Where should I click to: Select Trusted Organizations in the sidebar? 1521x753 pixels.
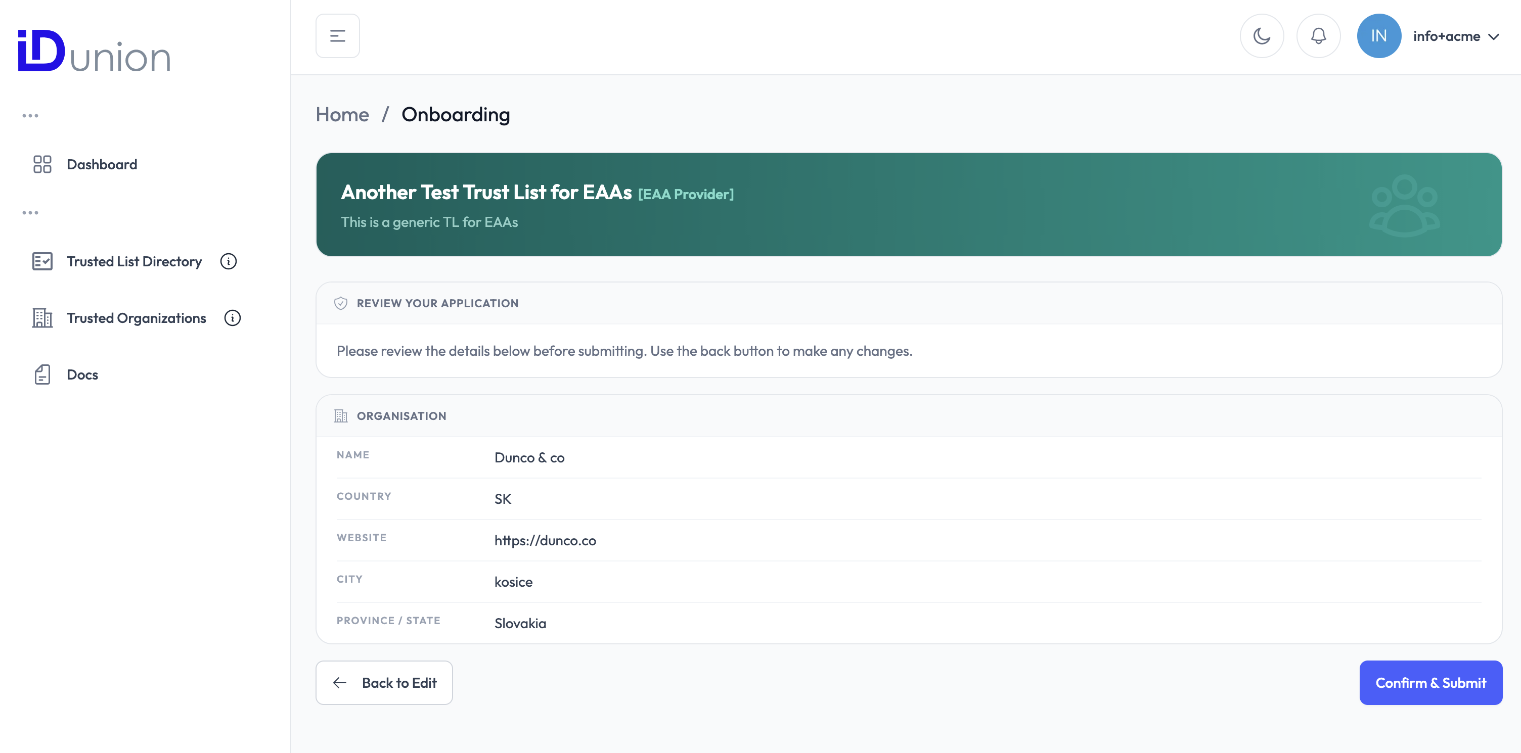coord(137,317)
